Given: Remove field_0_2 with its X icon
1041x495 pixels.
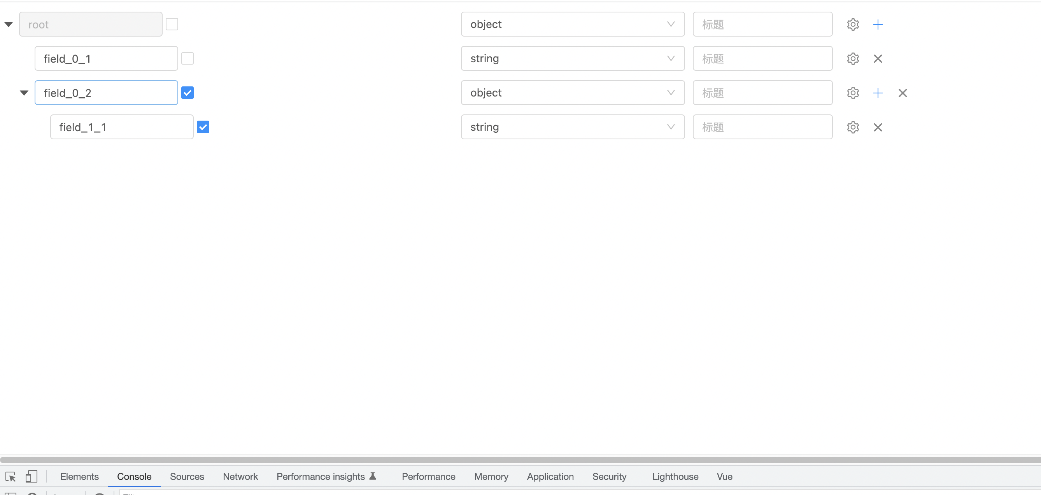Looking at the screenshot, I should pyautogui.click(x=903, y=93).
